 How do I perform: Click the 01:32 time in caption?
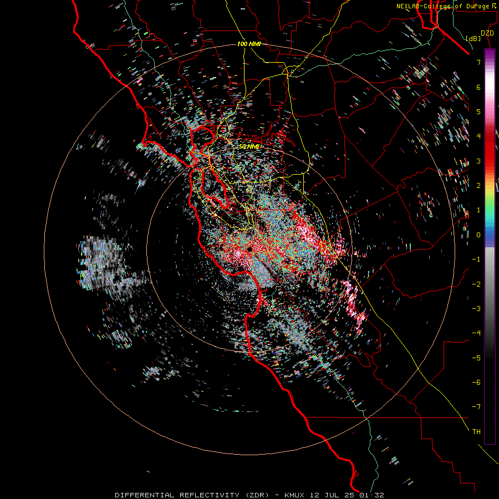(x=371, y=495)
